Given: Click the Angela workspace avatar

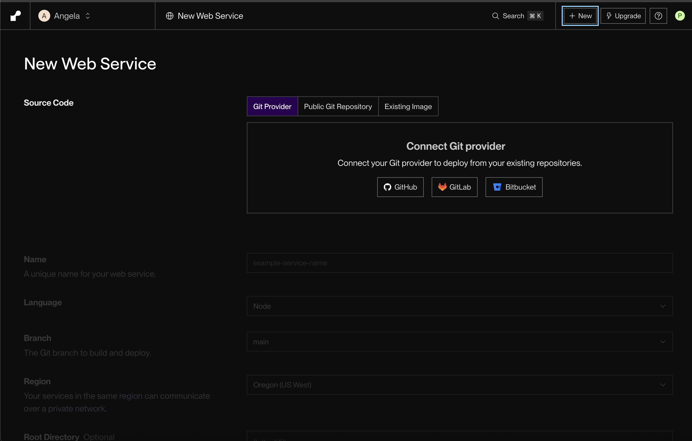Looking at the screenshot, I should 44,16.
